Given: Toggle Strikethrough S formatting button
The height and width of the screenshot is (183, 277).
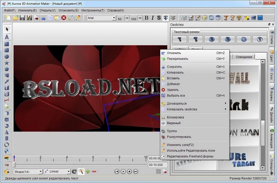Looking at the screenshot, I should coord(159,18).
